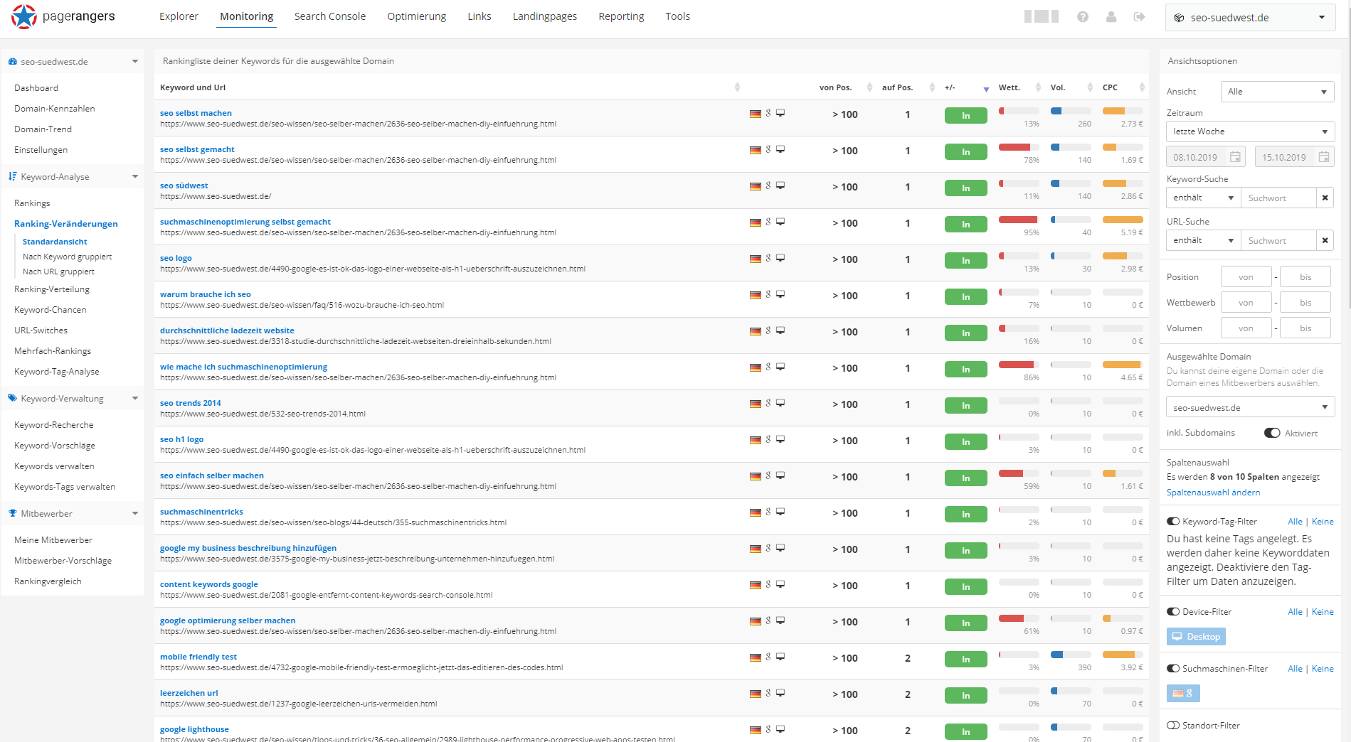This screenshot has width=1351, height=742.
Task: Open the Zeitraum letzte Woche dropdown
Action: tap(1249, 131)
